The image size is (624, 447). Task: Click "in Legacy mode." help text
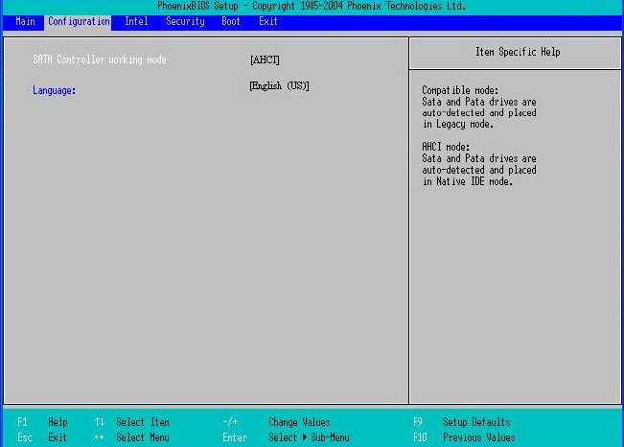coord(457,125)
